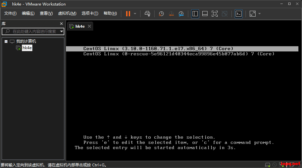Open the stretch mode dropdown arrow
302x168 pixels.
260,14
